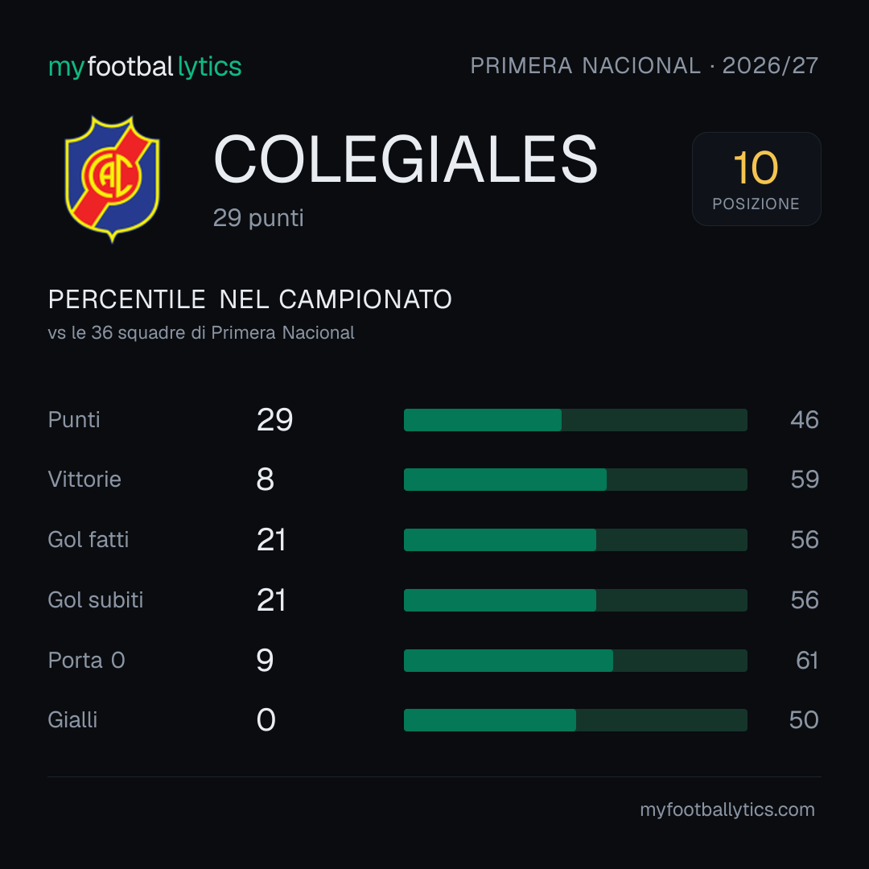Viewport: 869px width, 869px height.
Task: Click the Vittorie percentile bar
Action: click(x=575, y=480)
